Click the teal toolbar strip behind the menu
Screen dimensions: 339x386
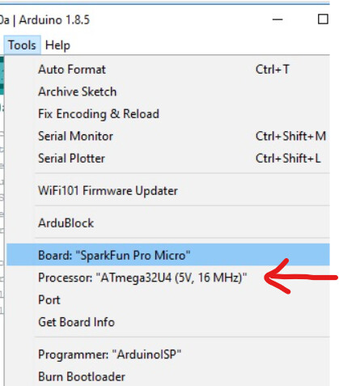click(2, 75)
